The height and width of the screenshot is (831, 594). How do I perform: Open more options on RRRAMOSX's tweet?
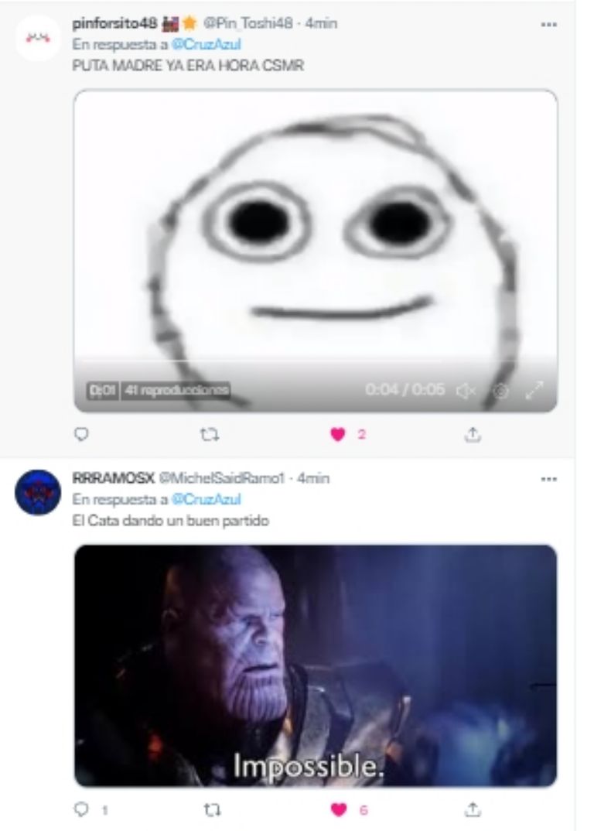coord(548,479)
